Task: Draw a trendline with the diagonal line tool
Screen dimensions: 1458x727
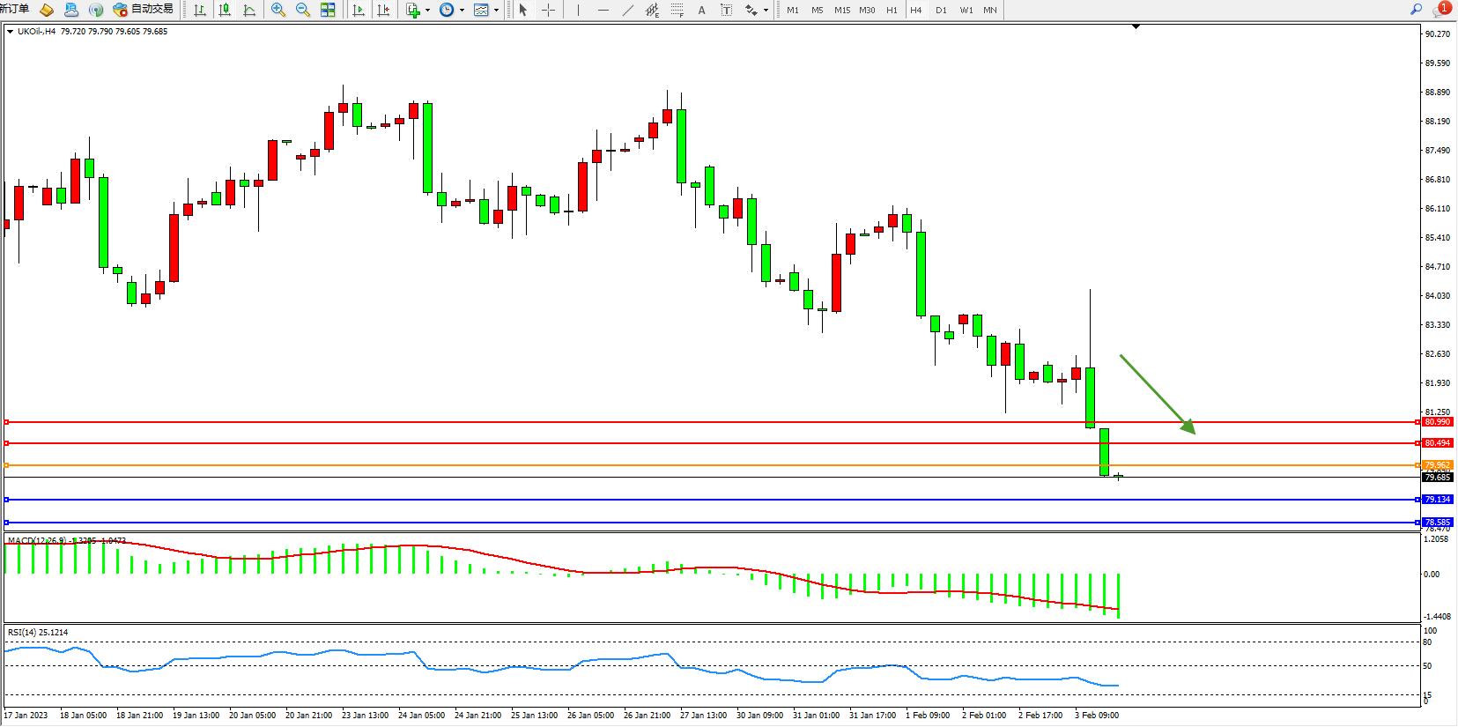Action: pos(627,10)
